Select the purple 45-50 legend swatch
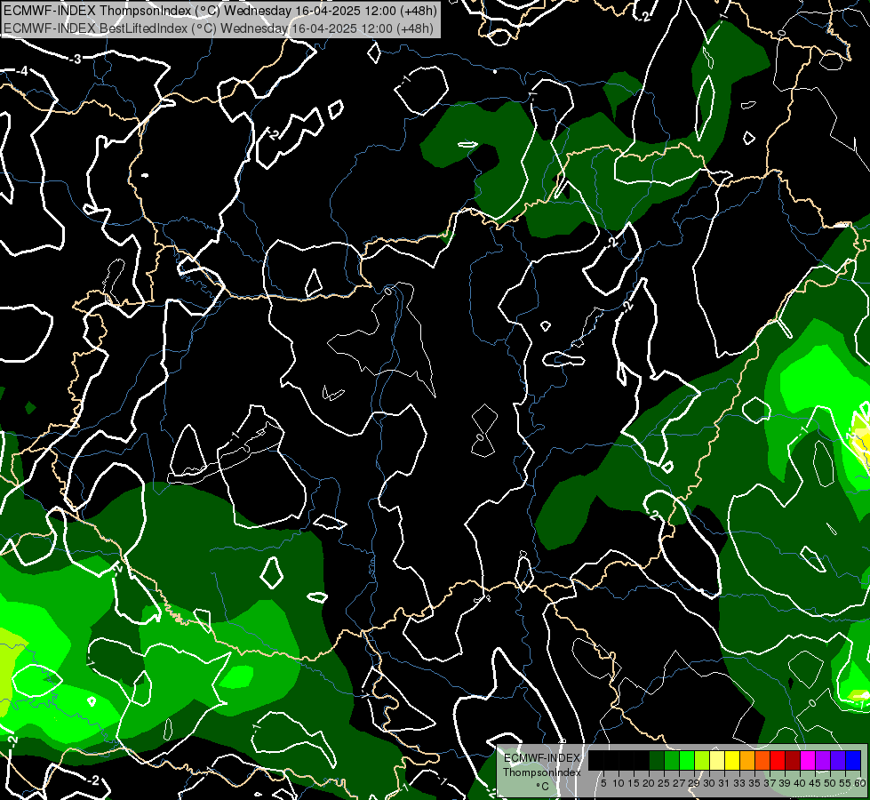The width and height of the screenshot is (870, 800). (823, 760)
